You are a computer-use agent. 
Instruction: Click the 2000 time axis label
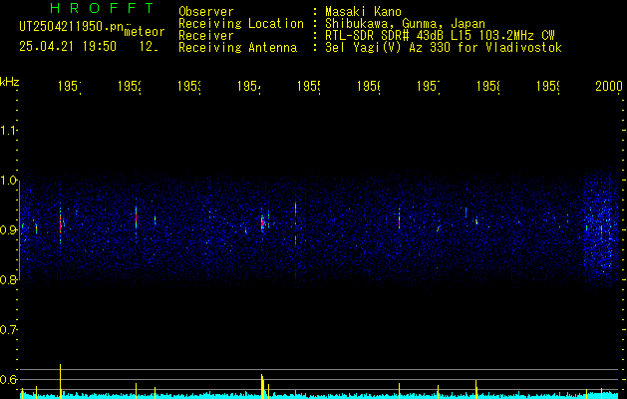[609, 86]
